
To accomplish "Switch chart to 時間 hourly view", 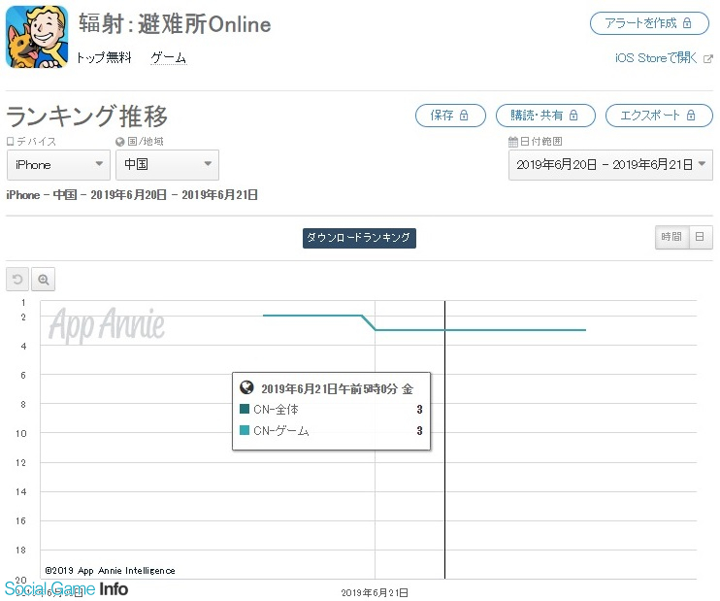I will pos(671,237).
